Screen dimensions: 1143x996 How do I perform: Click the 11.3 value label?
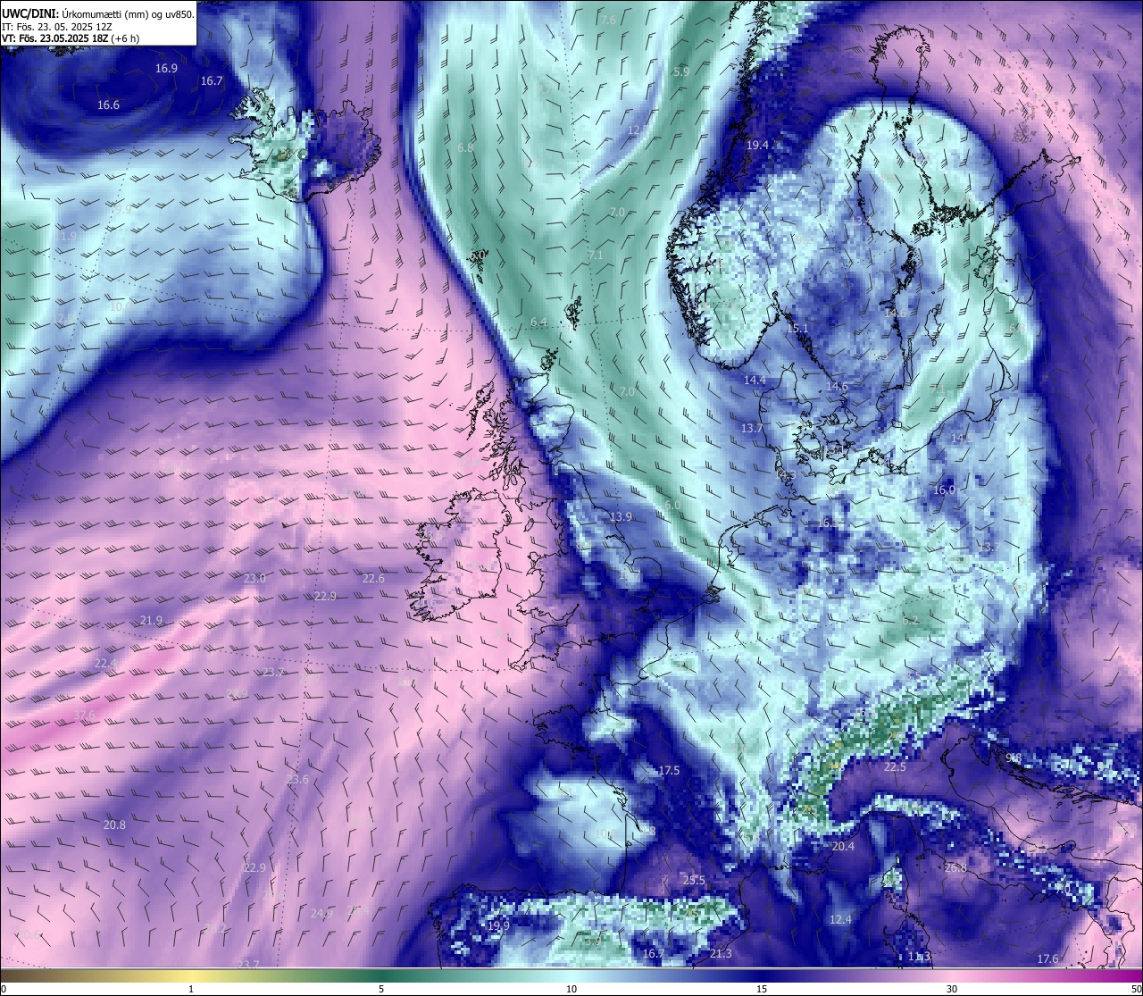pos(919,957)
